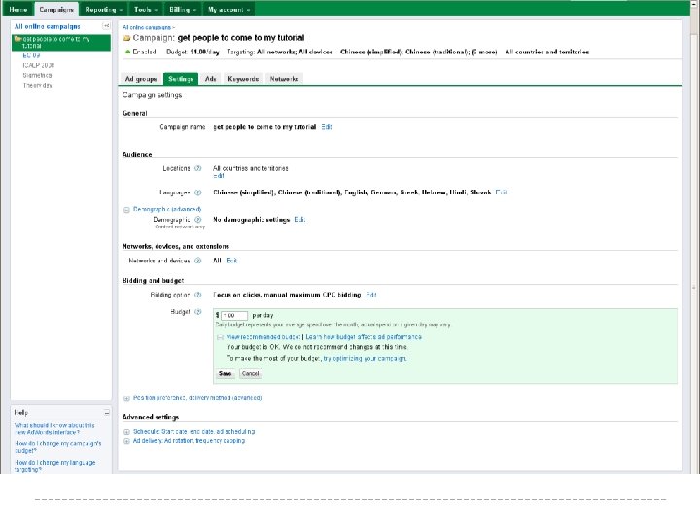
Task: Collapse the left campaigns panel with arrow icon
Action: (106, 24)
